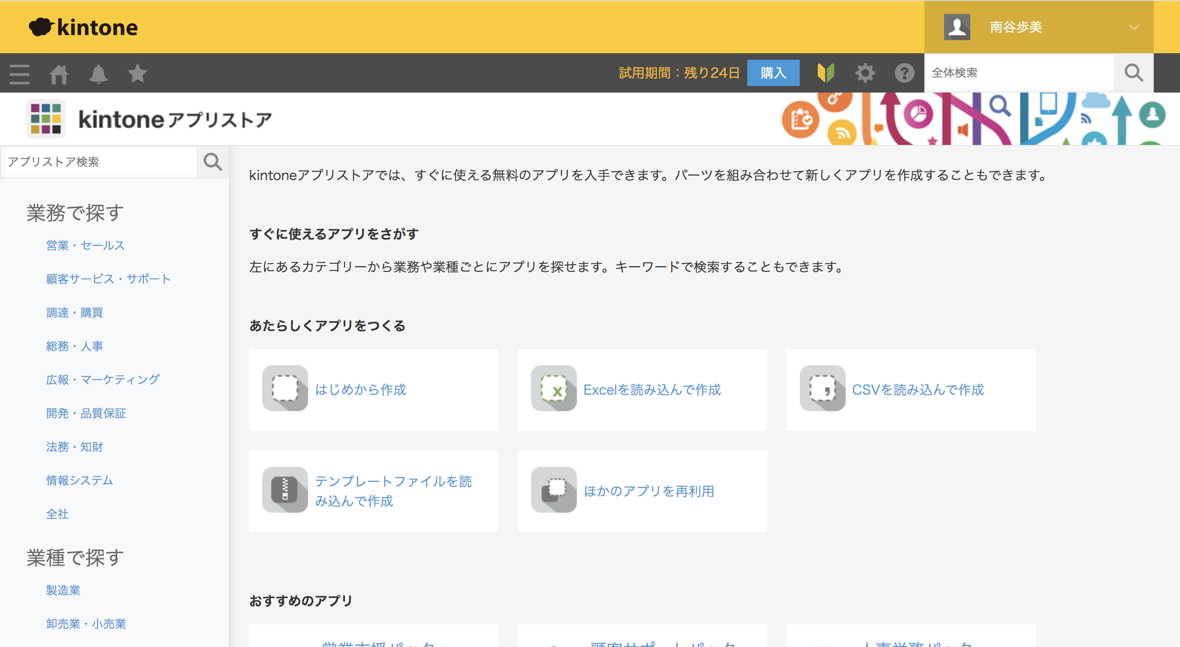Click the Excel import icon
This screenshot has height=647, width=1180.
click(x=554, y=388)
